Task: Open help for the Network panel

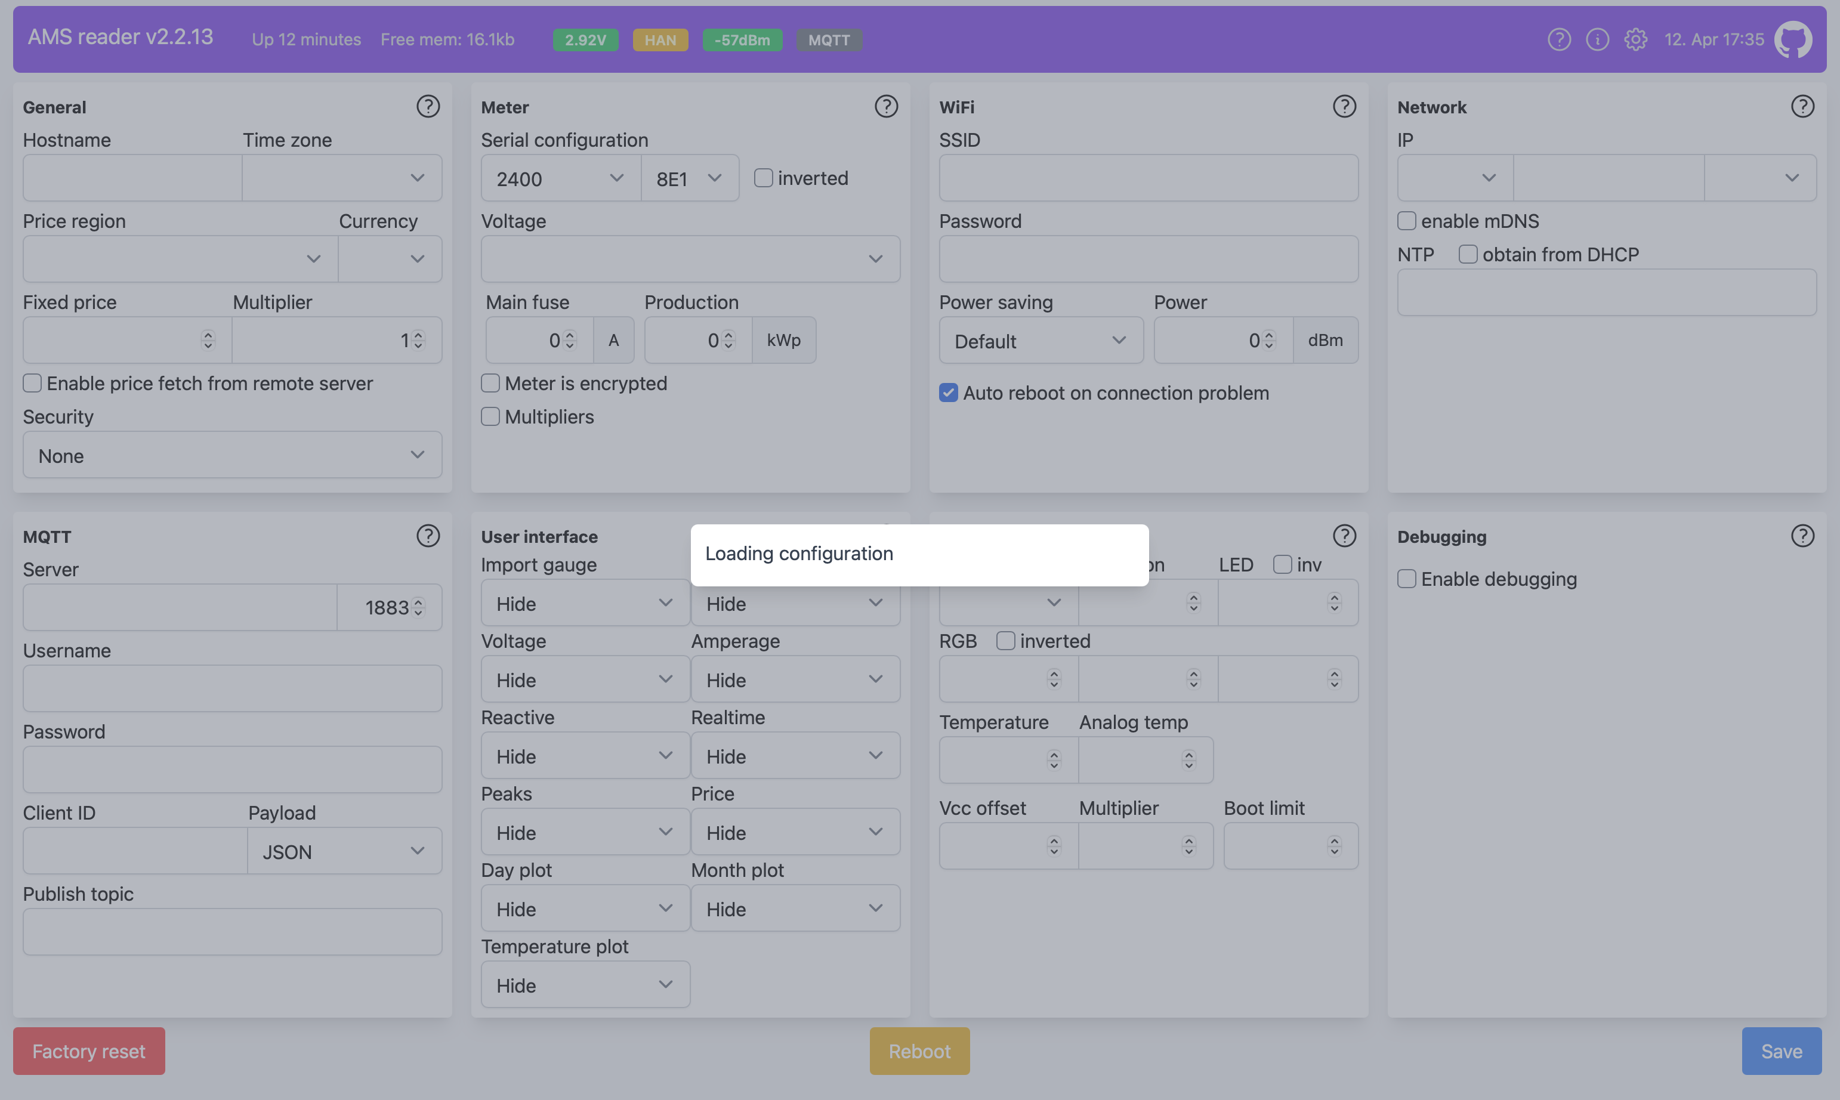Action: click(1802, 106)
